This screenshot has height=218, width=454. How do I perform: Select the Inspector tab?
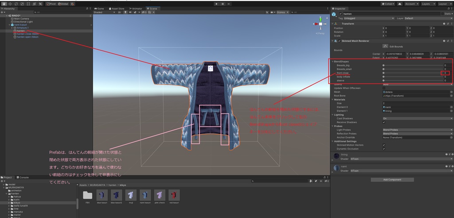tap(339, 9)
